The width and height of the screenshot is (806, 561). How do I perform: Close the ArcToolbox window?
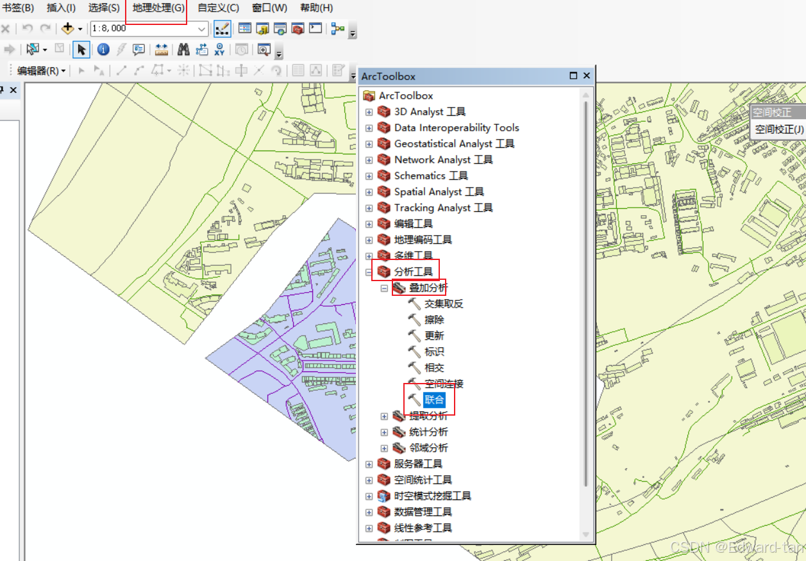pos(586,76)
